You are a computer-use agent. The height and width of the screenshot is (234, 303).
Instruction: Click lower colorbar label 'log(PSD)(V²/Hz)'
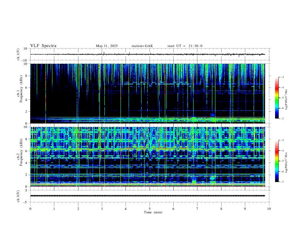286,162
